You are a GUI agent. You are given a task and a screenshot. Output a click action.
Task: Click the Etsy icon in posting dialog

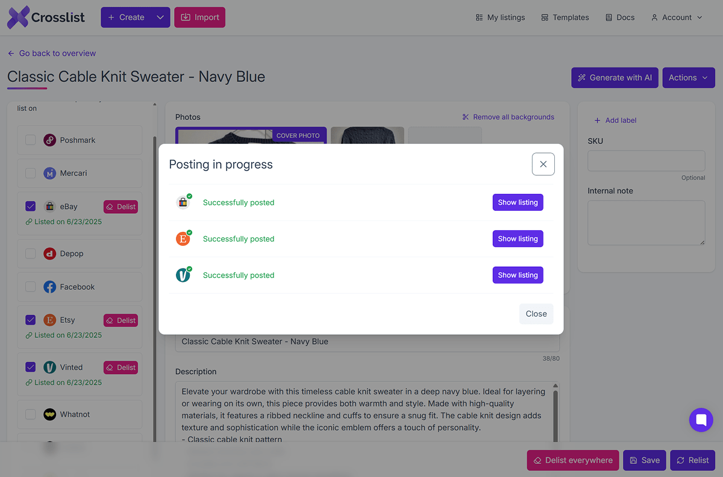click(183, 239)
